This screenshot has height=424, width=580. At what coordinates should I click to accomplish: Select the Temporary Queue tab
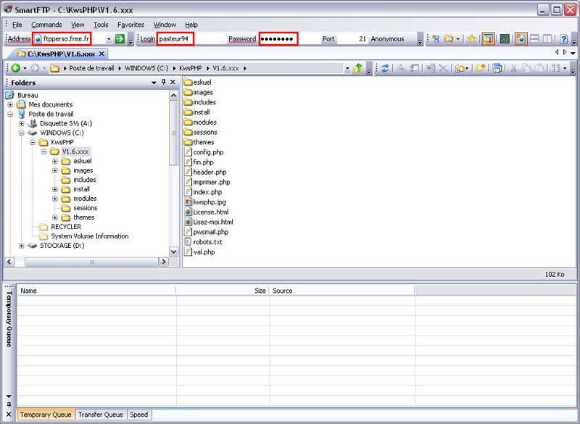[46, 415]
